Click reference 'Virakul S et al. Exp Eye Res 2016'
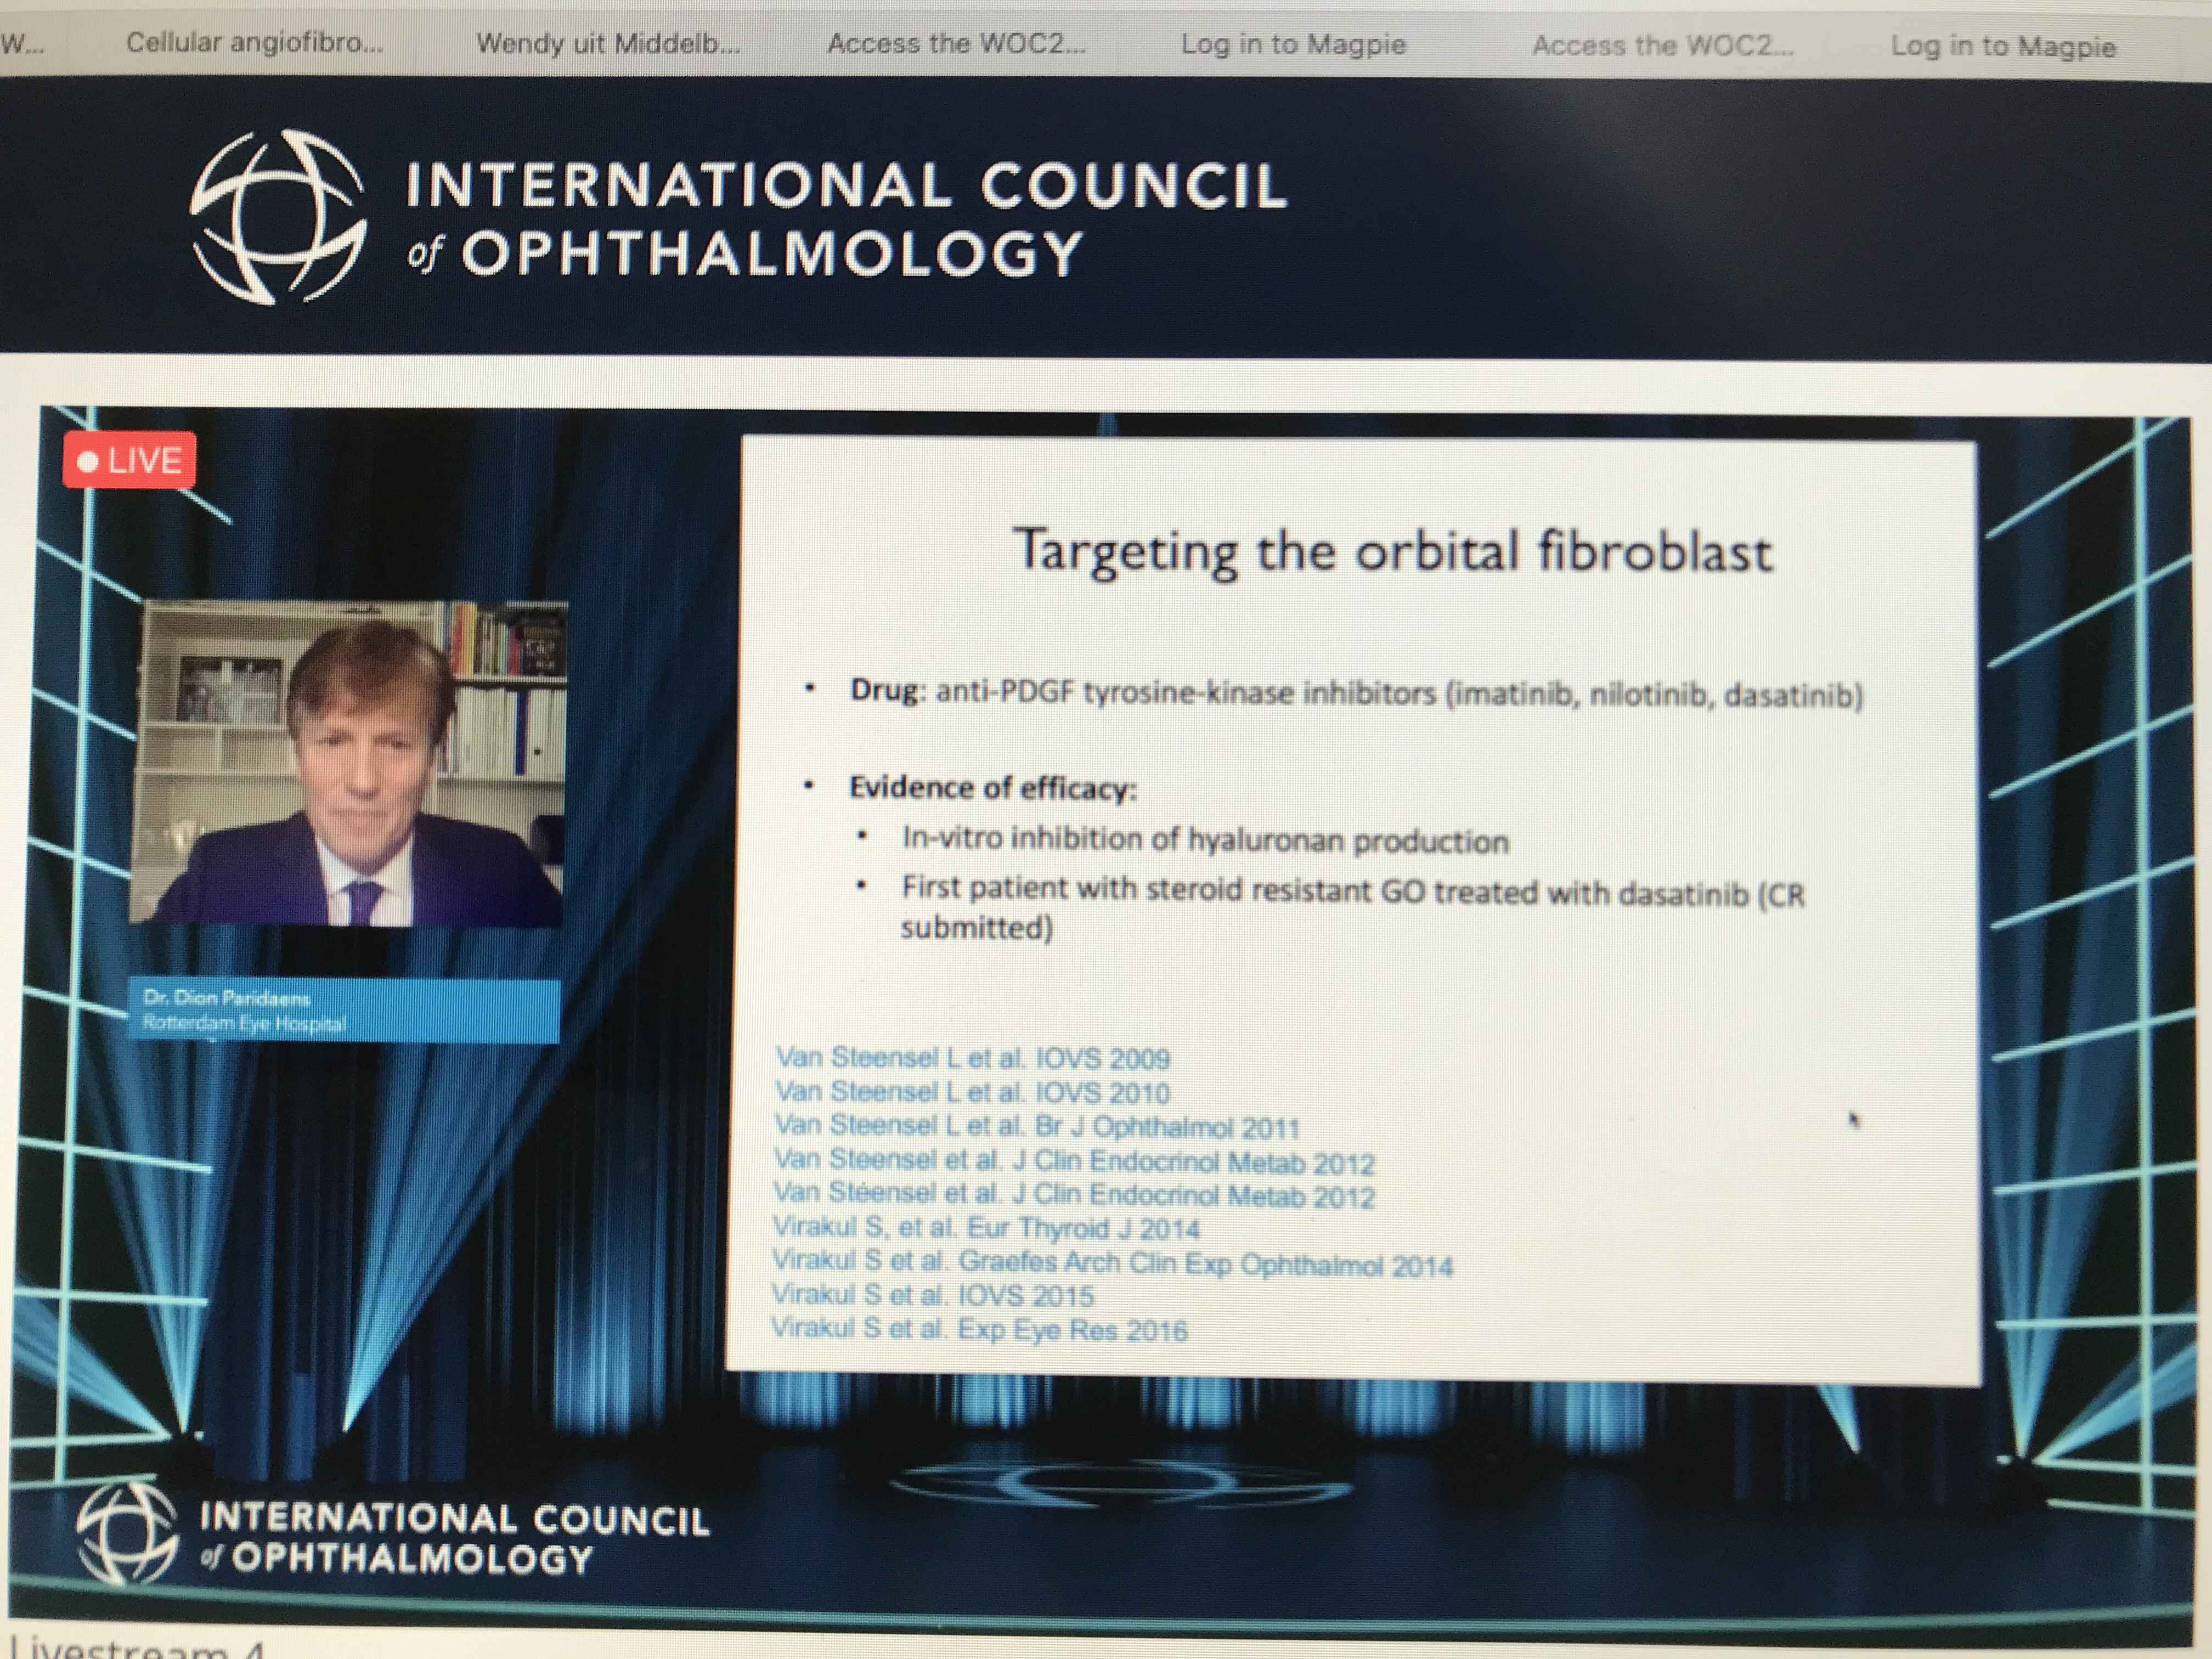Viewport: 2212px width, 1659px height. pos(979,1330)
